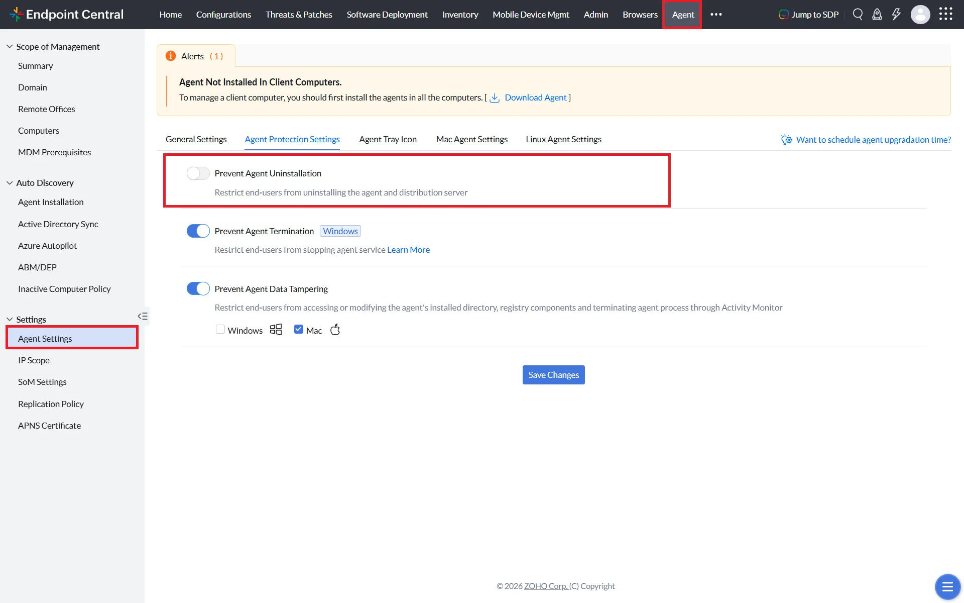The image size is (964, 603).
Task: Go to Agent Installation
Action: pos(51,202)
